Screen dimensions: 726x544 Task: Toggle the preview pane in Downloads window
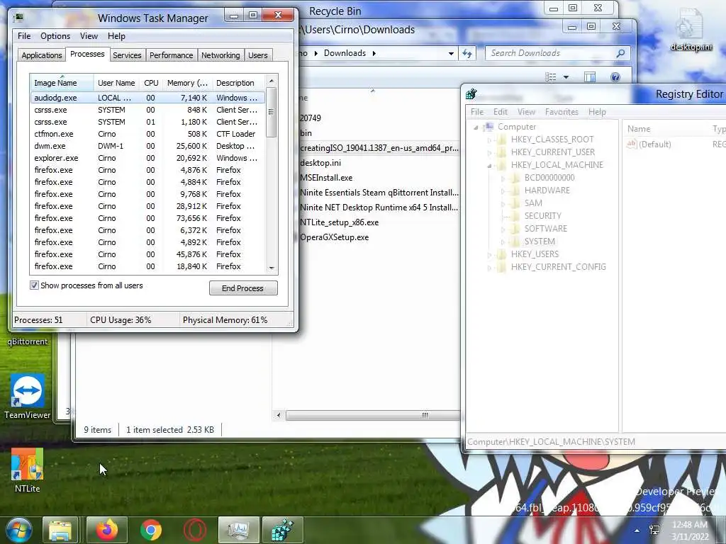click(589, 76)
